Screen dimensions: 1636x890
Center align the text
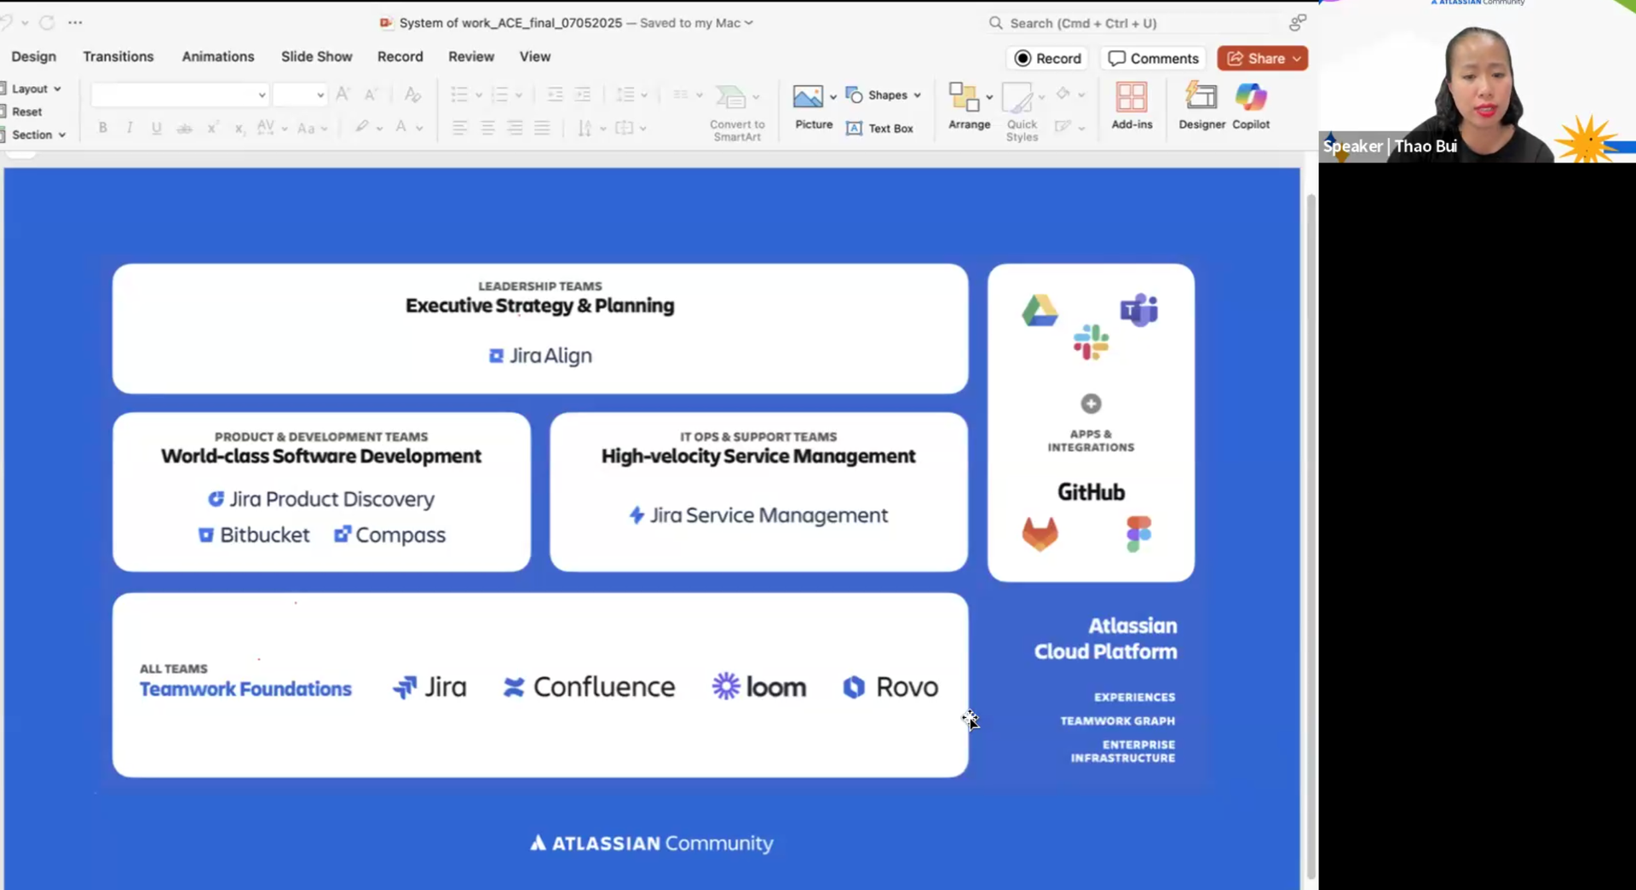[x=487, y=128]
